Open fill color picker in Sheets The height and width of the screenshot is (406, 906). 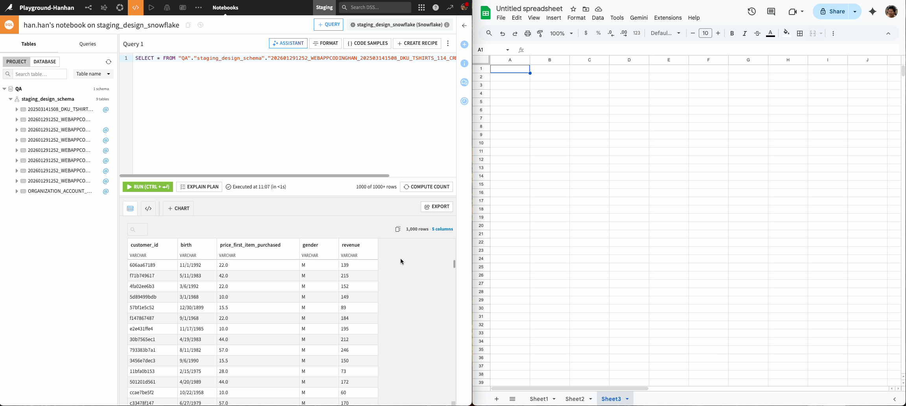[786, 33]
